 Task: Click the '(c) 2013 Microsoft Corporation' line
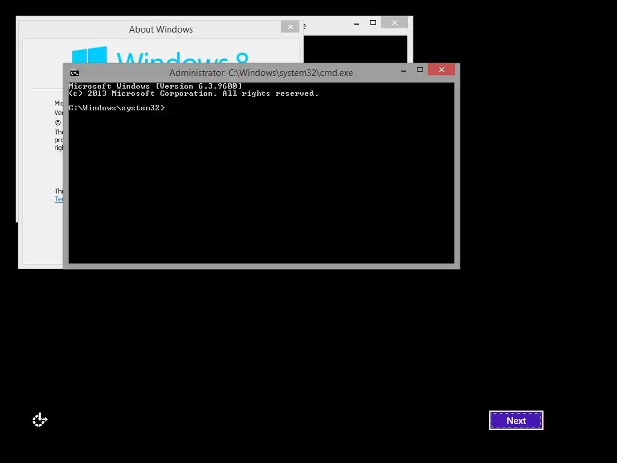click(193, 93)
